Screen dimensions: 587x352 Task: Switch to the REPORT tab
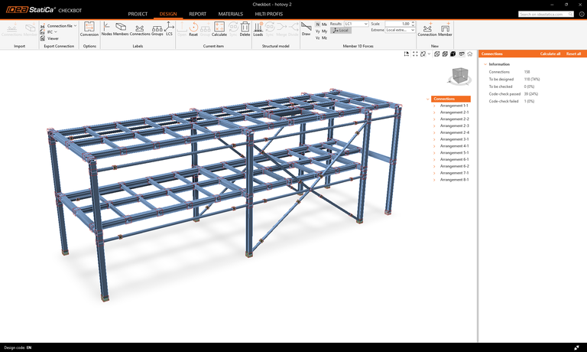(x=198, y=14)
